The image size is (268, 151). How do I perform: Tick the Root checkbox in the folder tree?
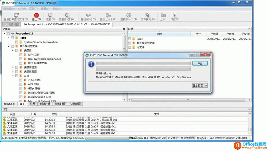point(12,38)
